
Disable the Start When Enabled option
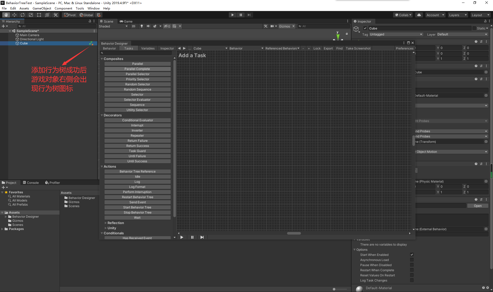click(x=412, y=255)
